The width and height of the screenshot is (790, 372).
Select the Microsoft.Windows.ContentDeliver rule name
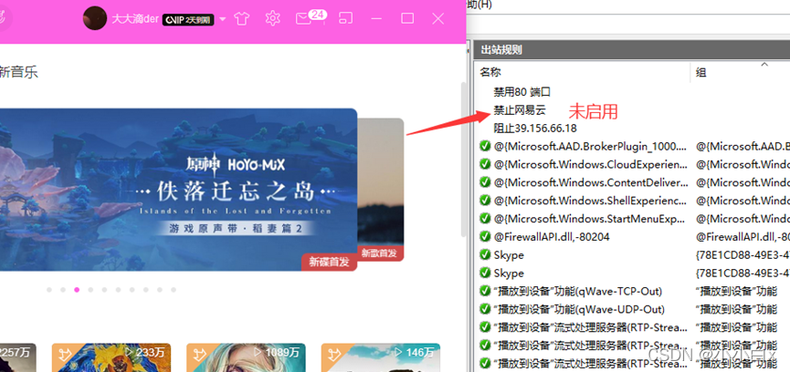pos(590,182)
